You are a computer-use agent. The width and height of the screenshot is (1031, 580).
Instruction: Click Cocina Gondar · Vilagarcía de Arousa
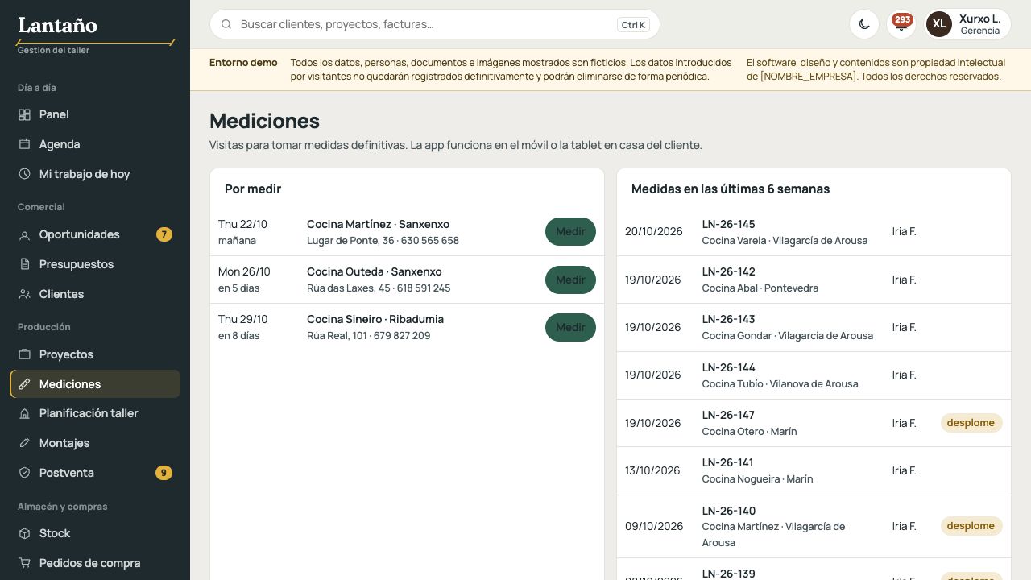click(788, 336)
